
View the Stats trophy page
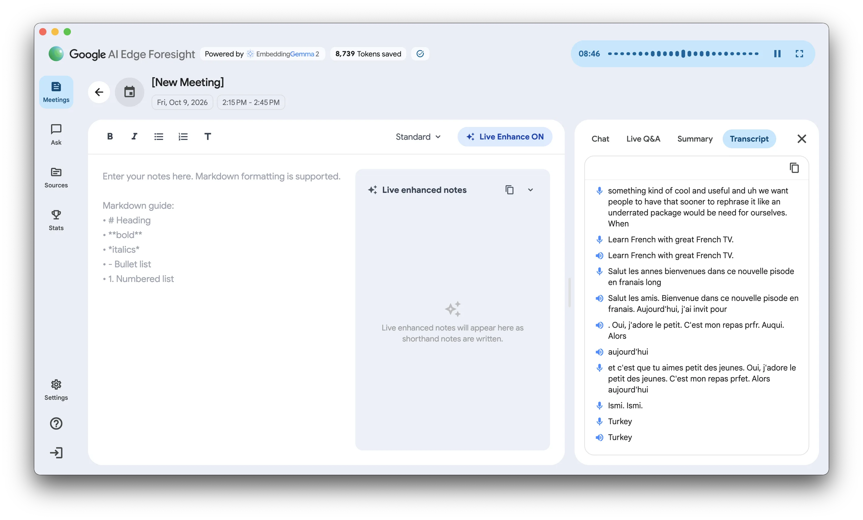[x=56, y=220]
